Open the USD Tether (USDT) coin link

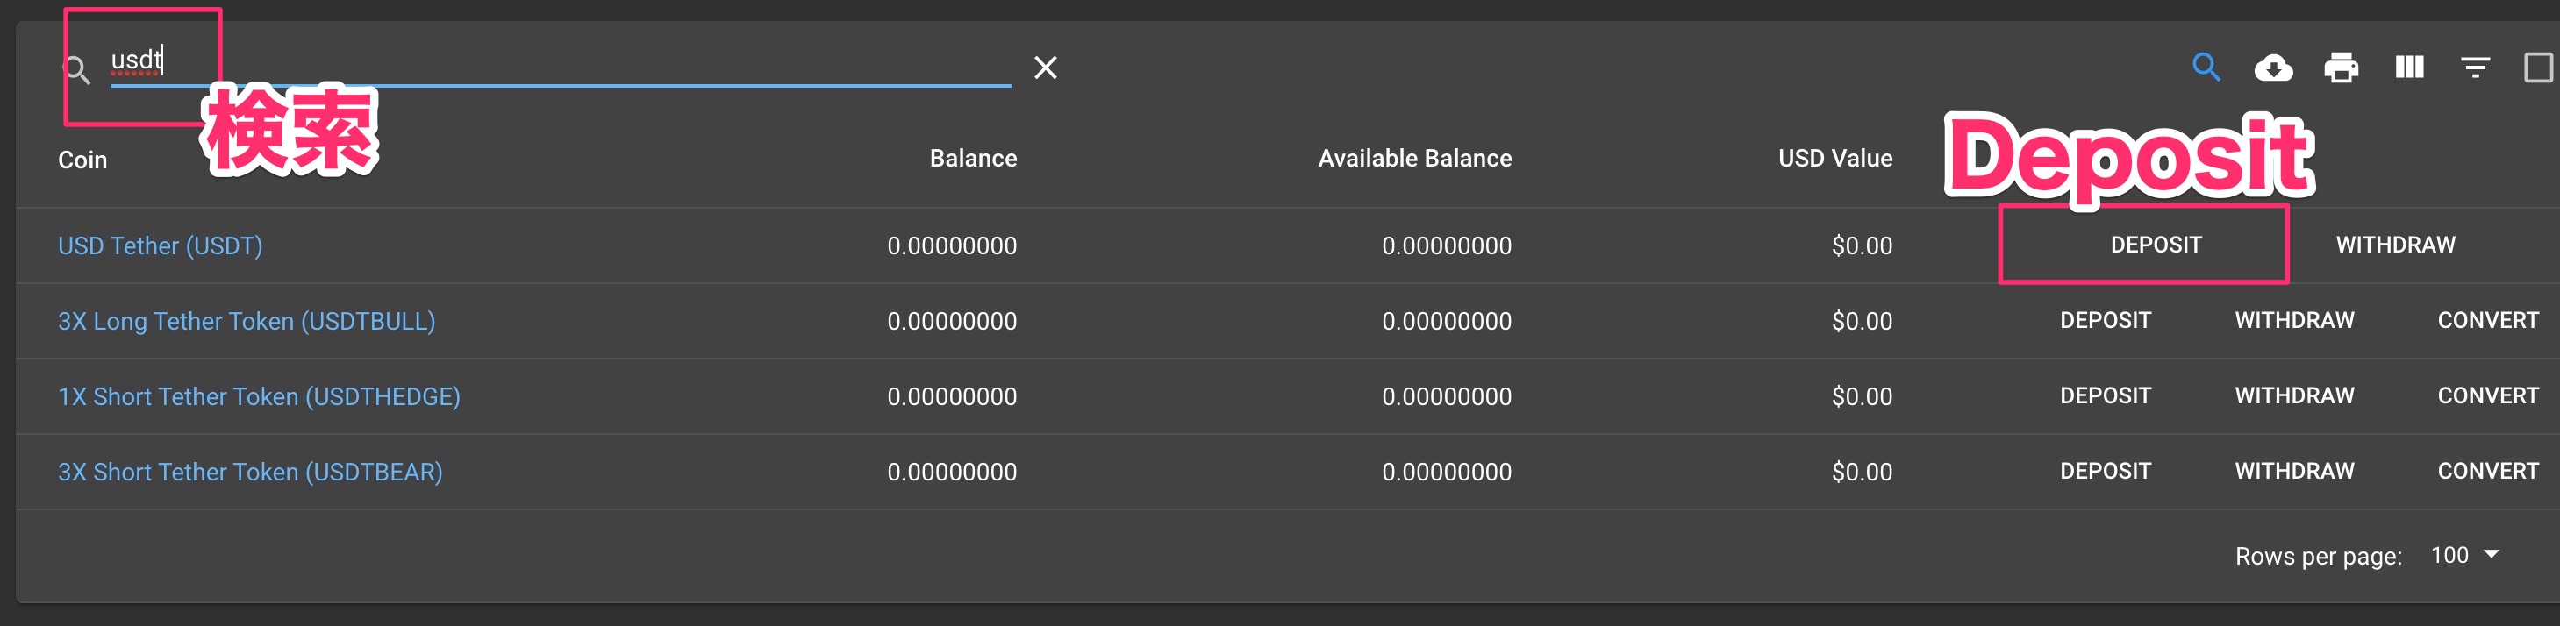click(x=160, y=245)
